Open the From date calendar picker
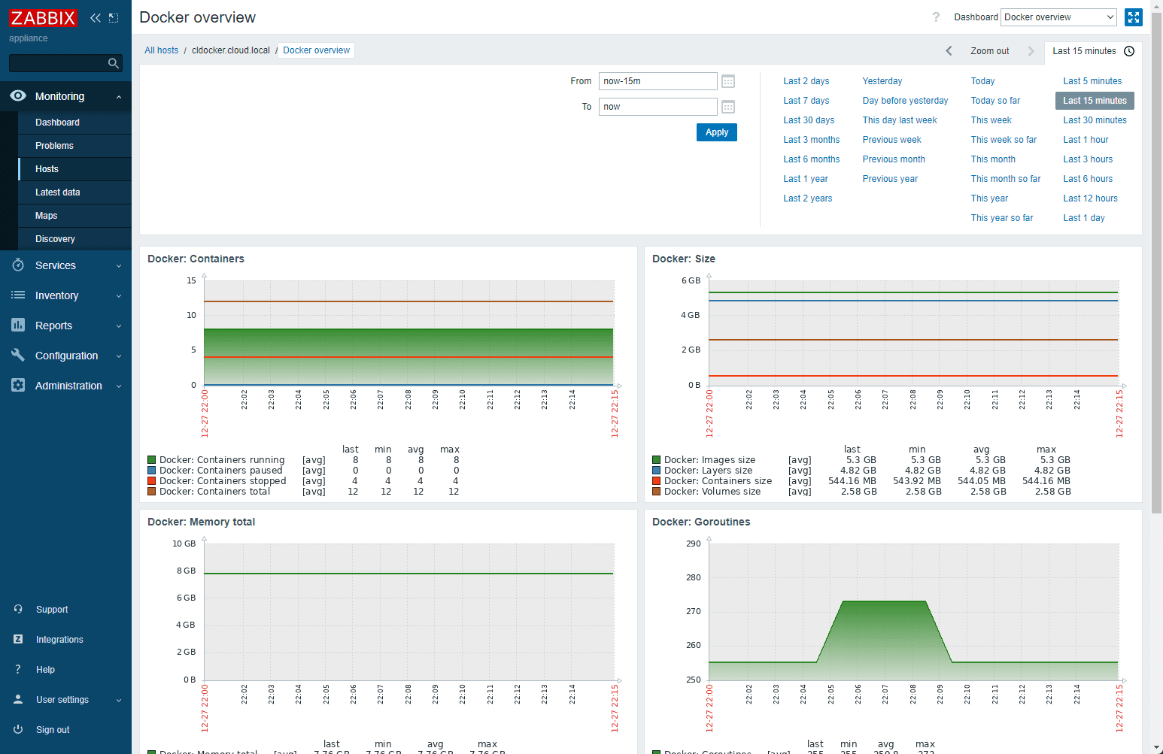Image resolution: width=1163 pixels, height=754 pixels. 727,81
